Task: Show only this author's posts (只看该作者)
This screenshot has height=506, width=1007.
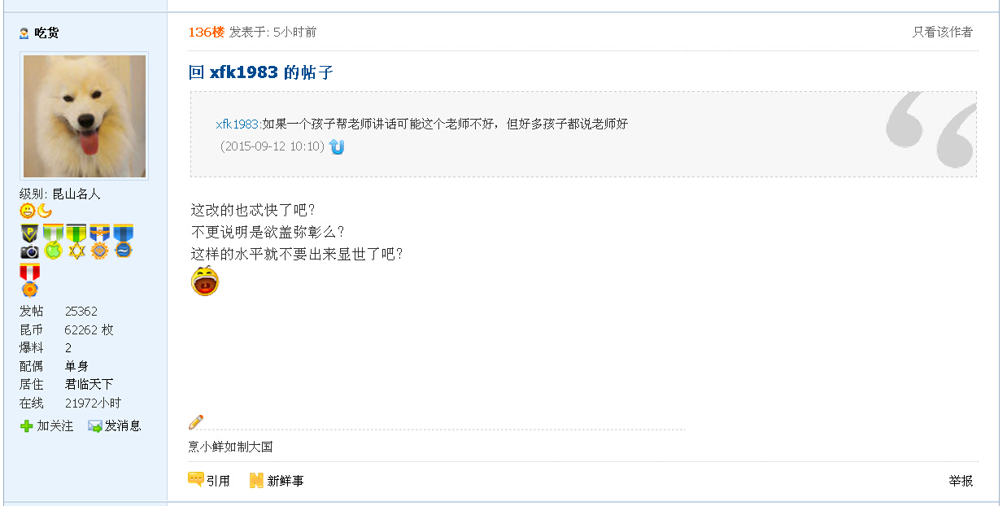Action: pos(942,33)
